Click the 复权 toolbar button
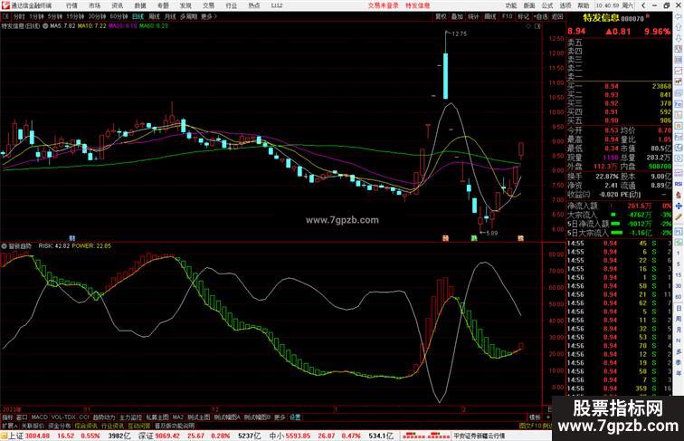The height and width of the screenshot is (441, 684). click(x=441, y=16)
